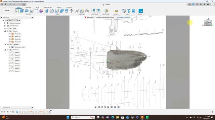Select the Press Pull tool
Image resolution: width=215 pixels, height=120 pixels.
tap(47, 11)
